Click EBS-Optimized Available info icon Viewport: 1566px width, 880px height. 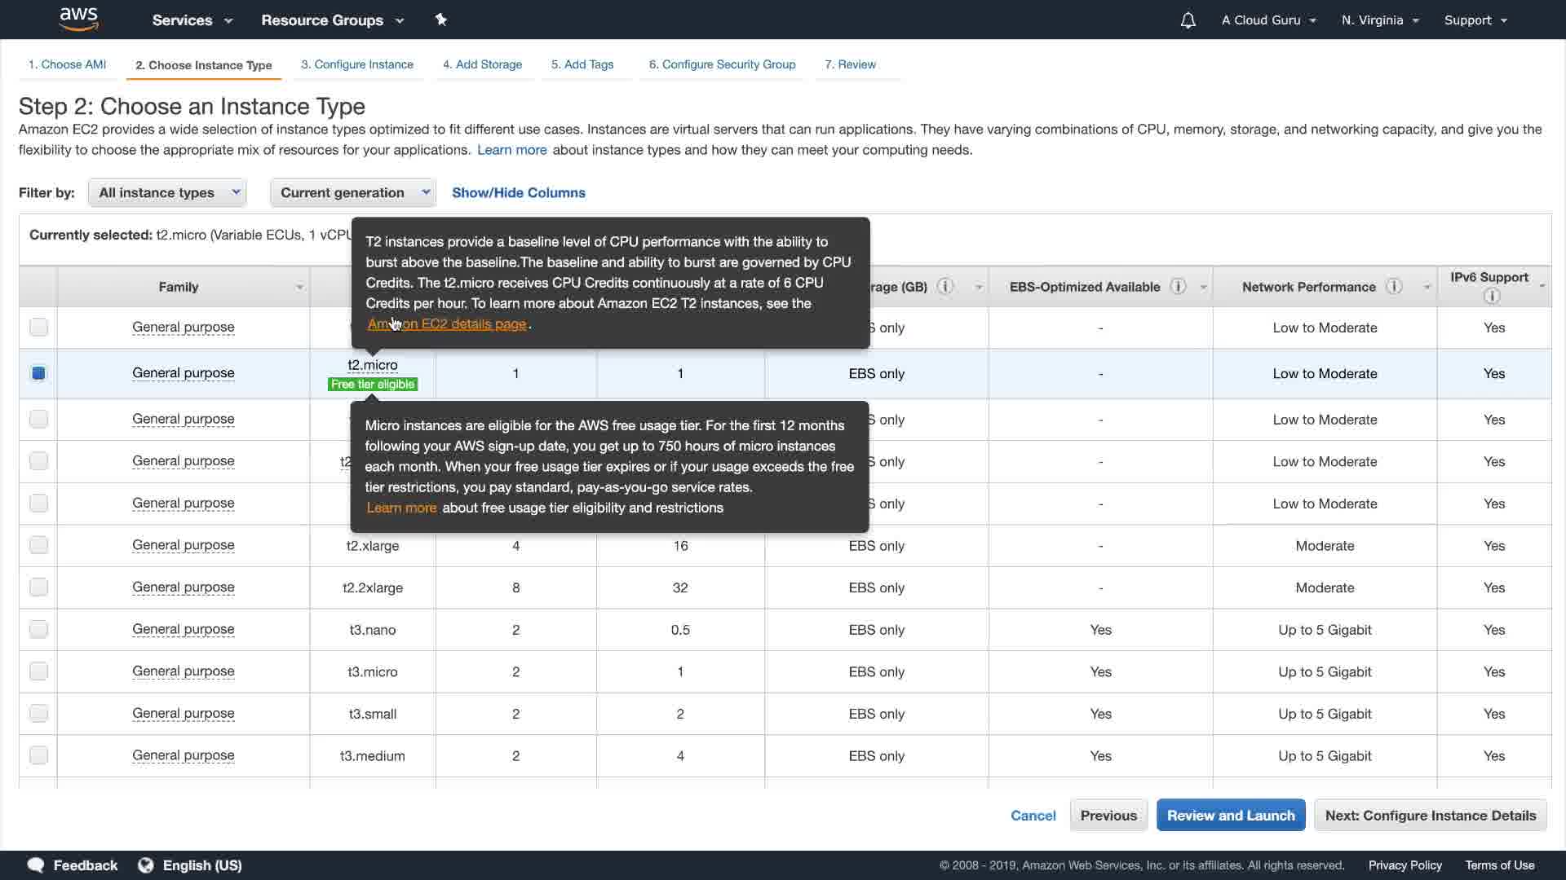pos(1178,286)
